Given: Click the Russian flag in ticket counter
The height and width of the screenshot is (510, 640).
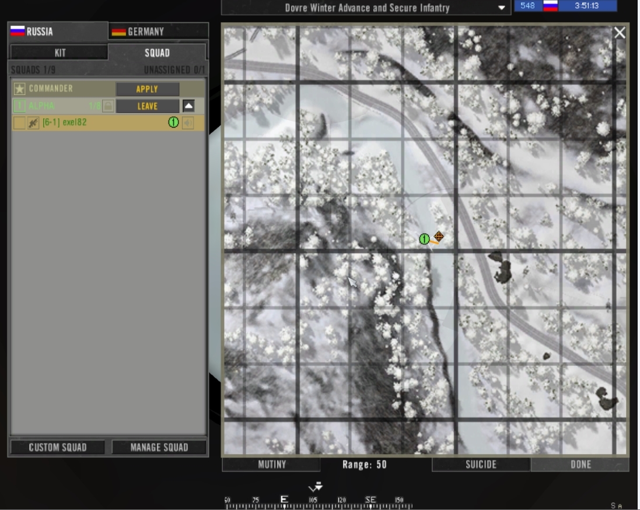Looking at the screenshot, I should click(550, 6).
